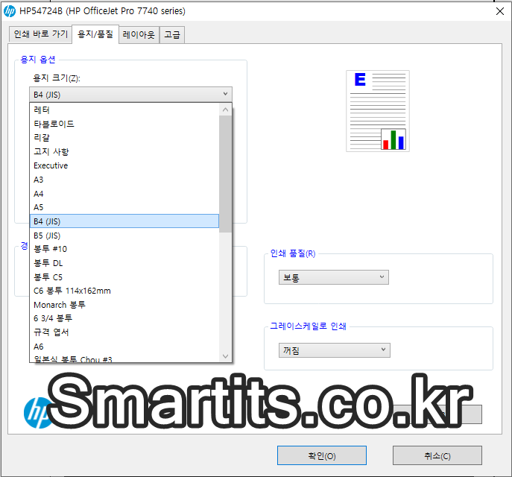Pick A3 paper size
The width and height of the screenshot is (512, 477).
click(x=124, y=180)
